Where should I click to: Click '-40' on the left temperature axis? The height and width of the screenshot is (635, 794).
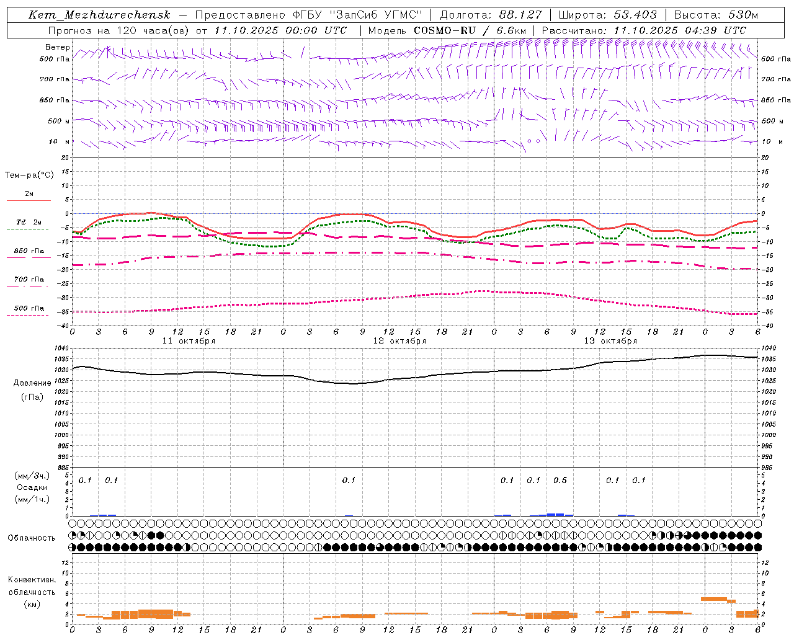click(64, 326)
